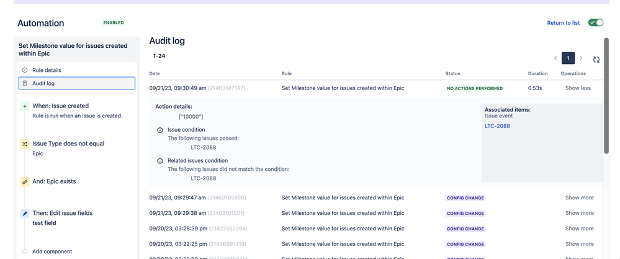Click the 09/20/23, 03:28:39 pm date entry
This screenshot has width=620, height=259.
click(178, 229)
